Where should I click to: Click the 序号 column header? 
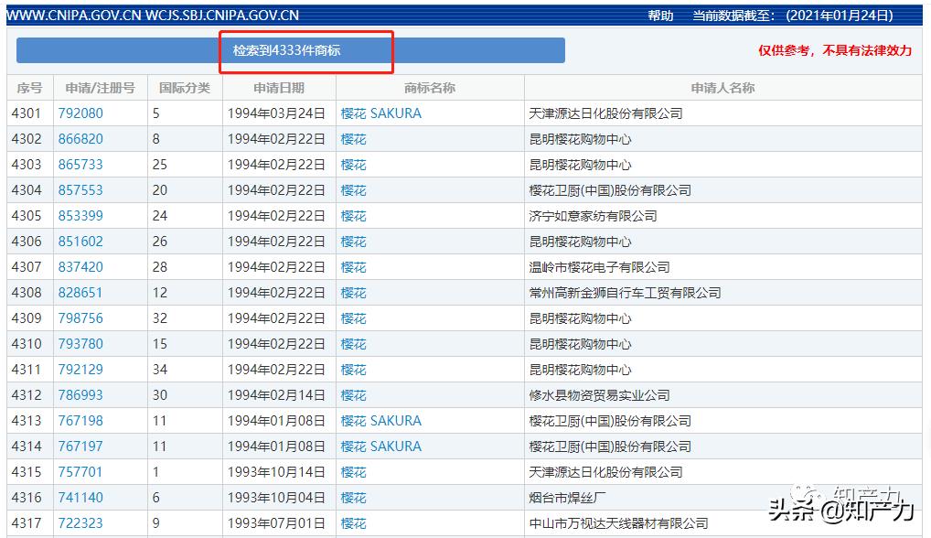click(x=29, y=88)
